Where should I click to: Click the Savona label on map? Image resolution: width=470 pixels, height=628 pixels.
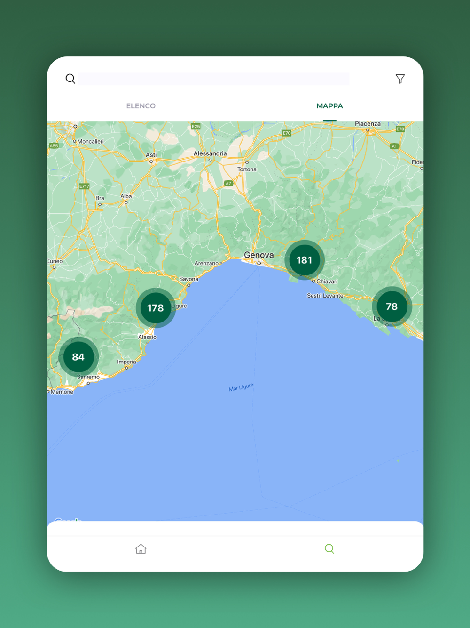click(188, 279)
